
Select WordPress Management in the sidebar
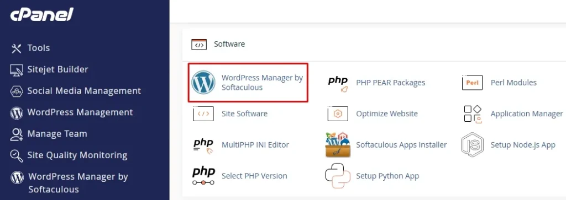tap(71, 112)
